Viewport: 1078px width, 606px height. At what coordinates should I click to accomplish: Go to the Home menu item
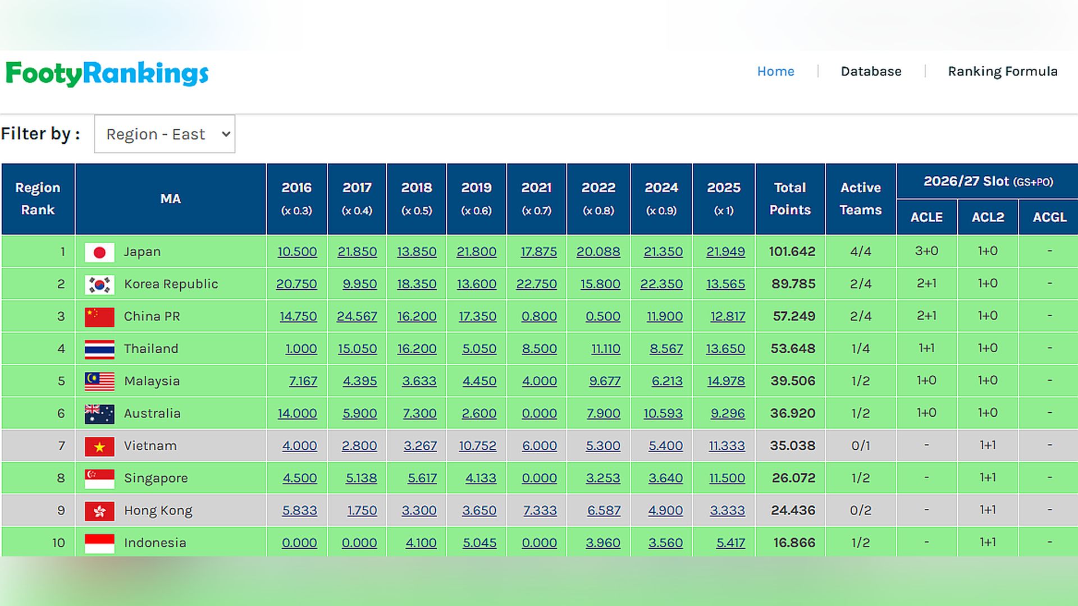pyautogui.click(x=775, y=71)
